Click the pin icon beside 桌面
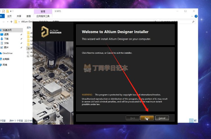 21,35
